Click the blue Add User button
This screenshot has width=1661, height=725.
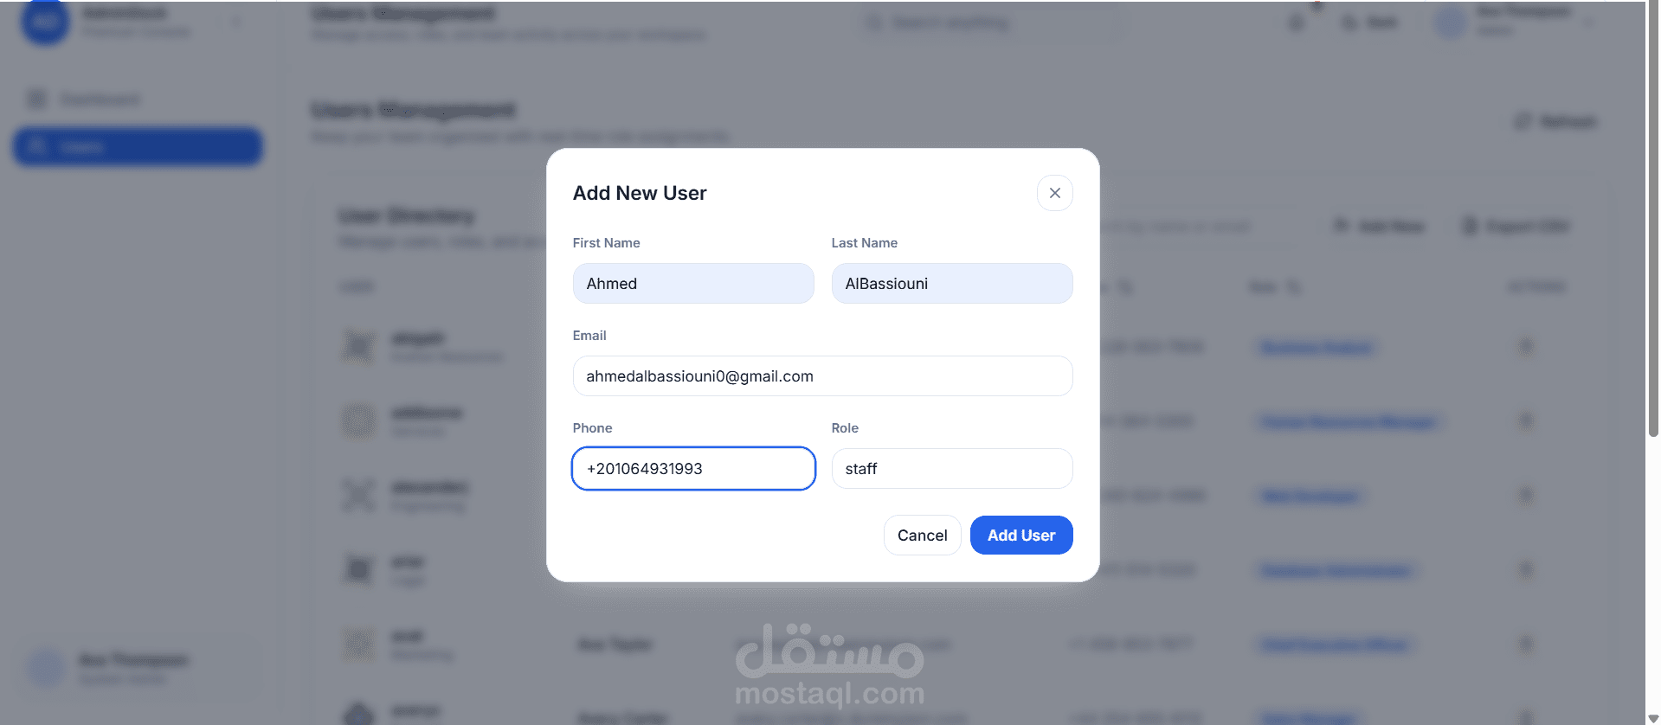click(1020, 536)
